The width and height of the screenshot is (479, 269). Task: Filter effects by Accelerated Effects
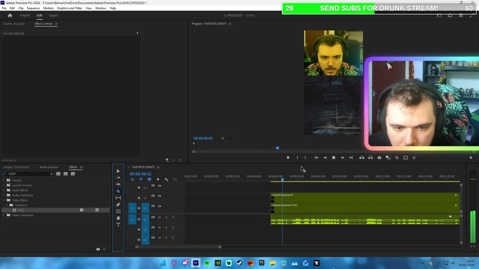click(x=58, y=174)
